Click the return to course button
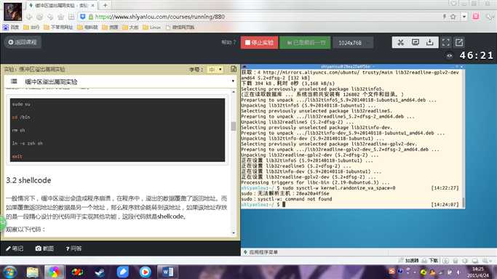 click(23, 42)
